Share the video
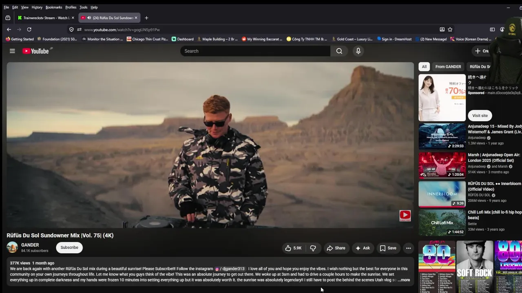This screenshot has height=293, width=522. point(336,248)
